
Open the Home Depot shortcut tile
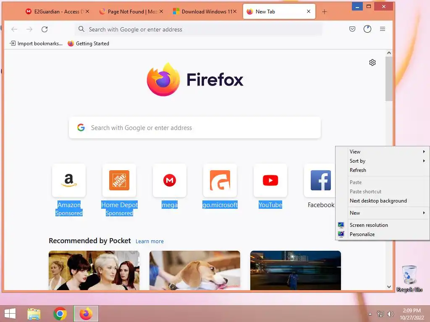[119, 180]
